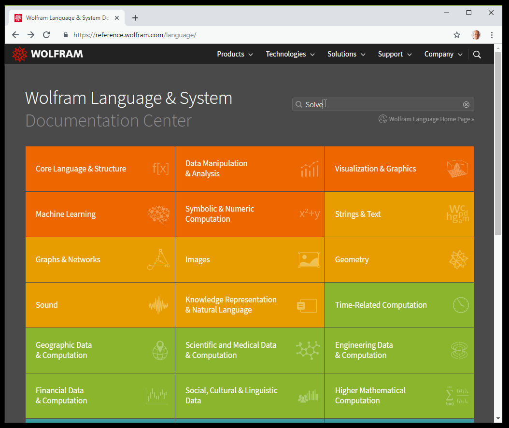Screen dimensions: 509x428
Task: Open the Sound category
Action: point(100,305)
